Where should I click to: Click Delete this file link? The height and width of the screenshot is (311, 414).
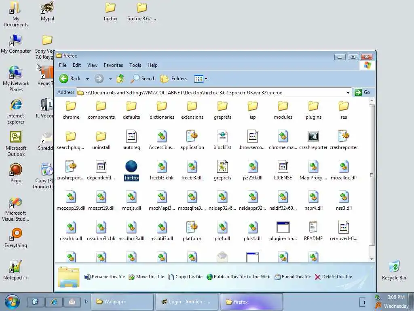click(x=334, y=277)
